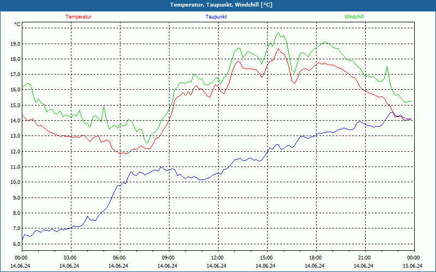Click the red Temperatur legend label
This screenshot has width=436, height=272.
78,17
